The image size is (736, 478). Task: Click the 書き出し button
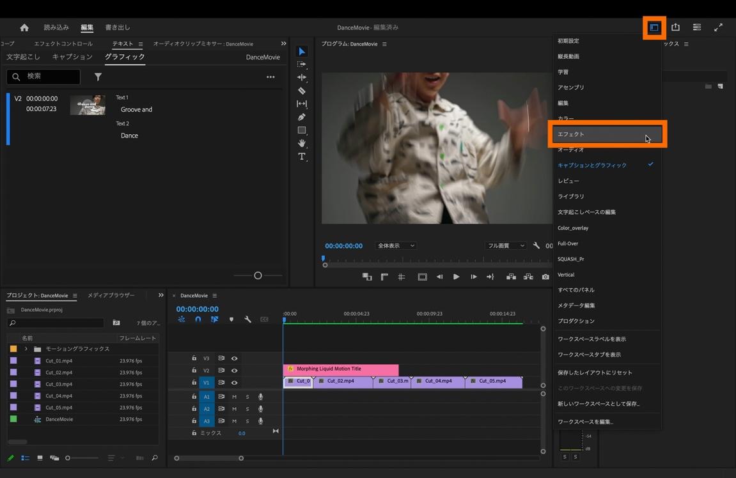click(x=118, y=27)
